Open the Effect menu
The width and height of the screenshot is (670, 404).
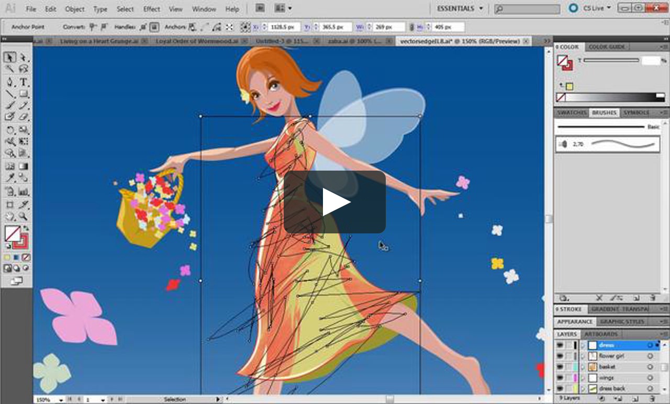152,9
